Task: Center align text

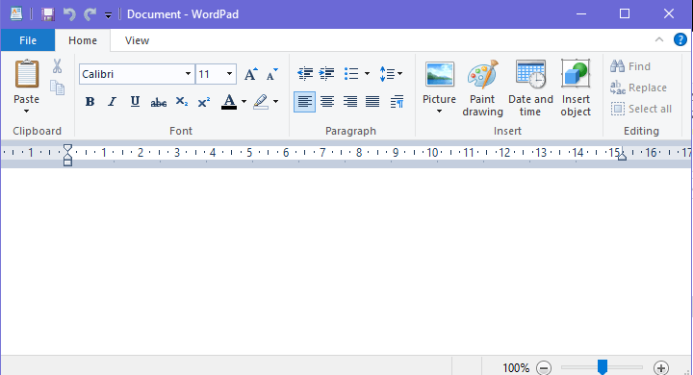Action: click(x=327, y=102)
